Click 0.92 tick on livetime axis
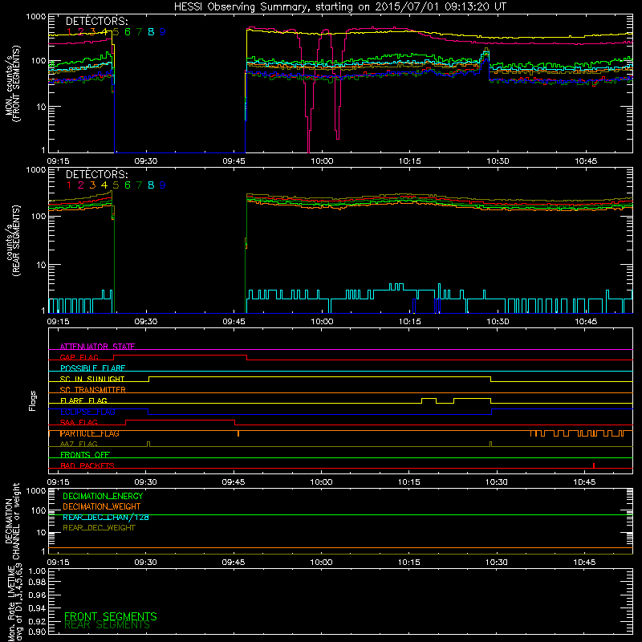642x642 pixels. (37, 620)
